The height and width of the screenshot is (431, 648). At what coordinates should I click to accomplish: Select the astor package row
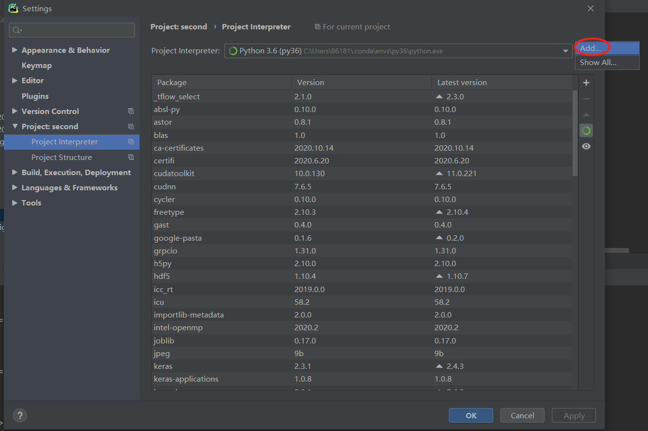362,122
